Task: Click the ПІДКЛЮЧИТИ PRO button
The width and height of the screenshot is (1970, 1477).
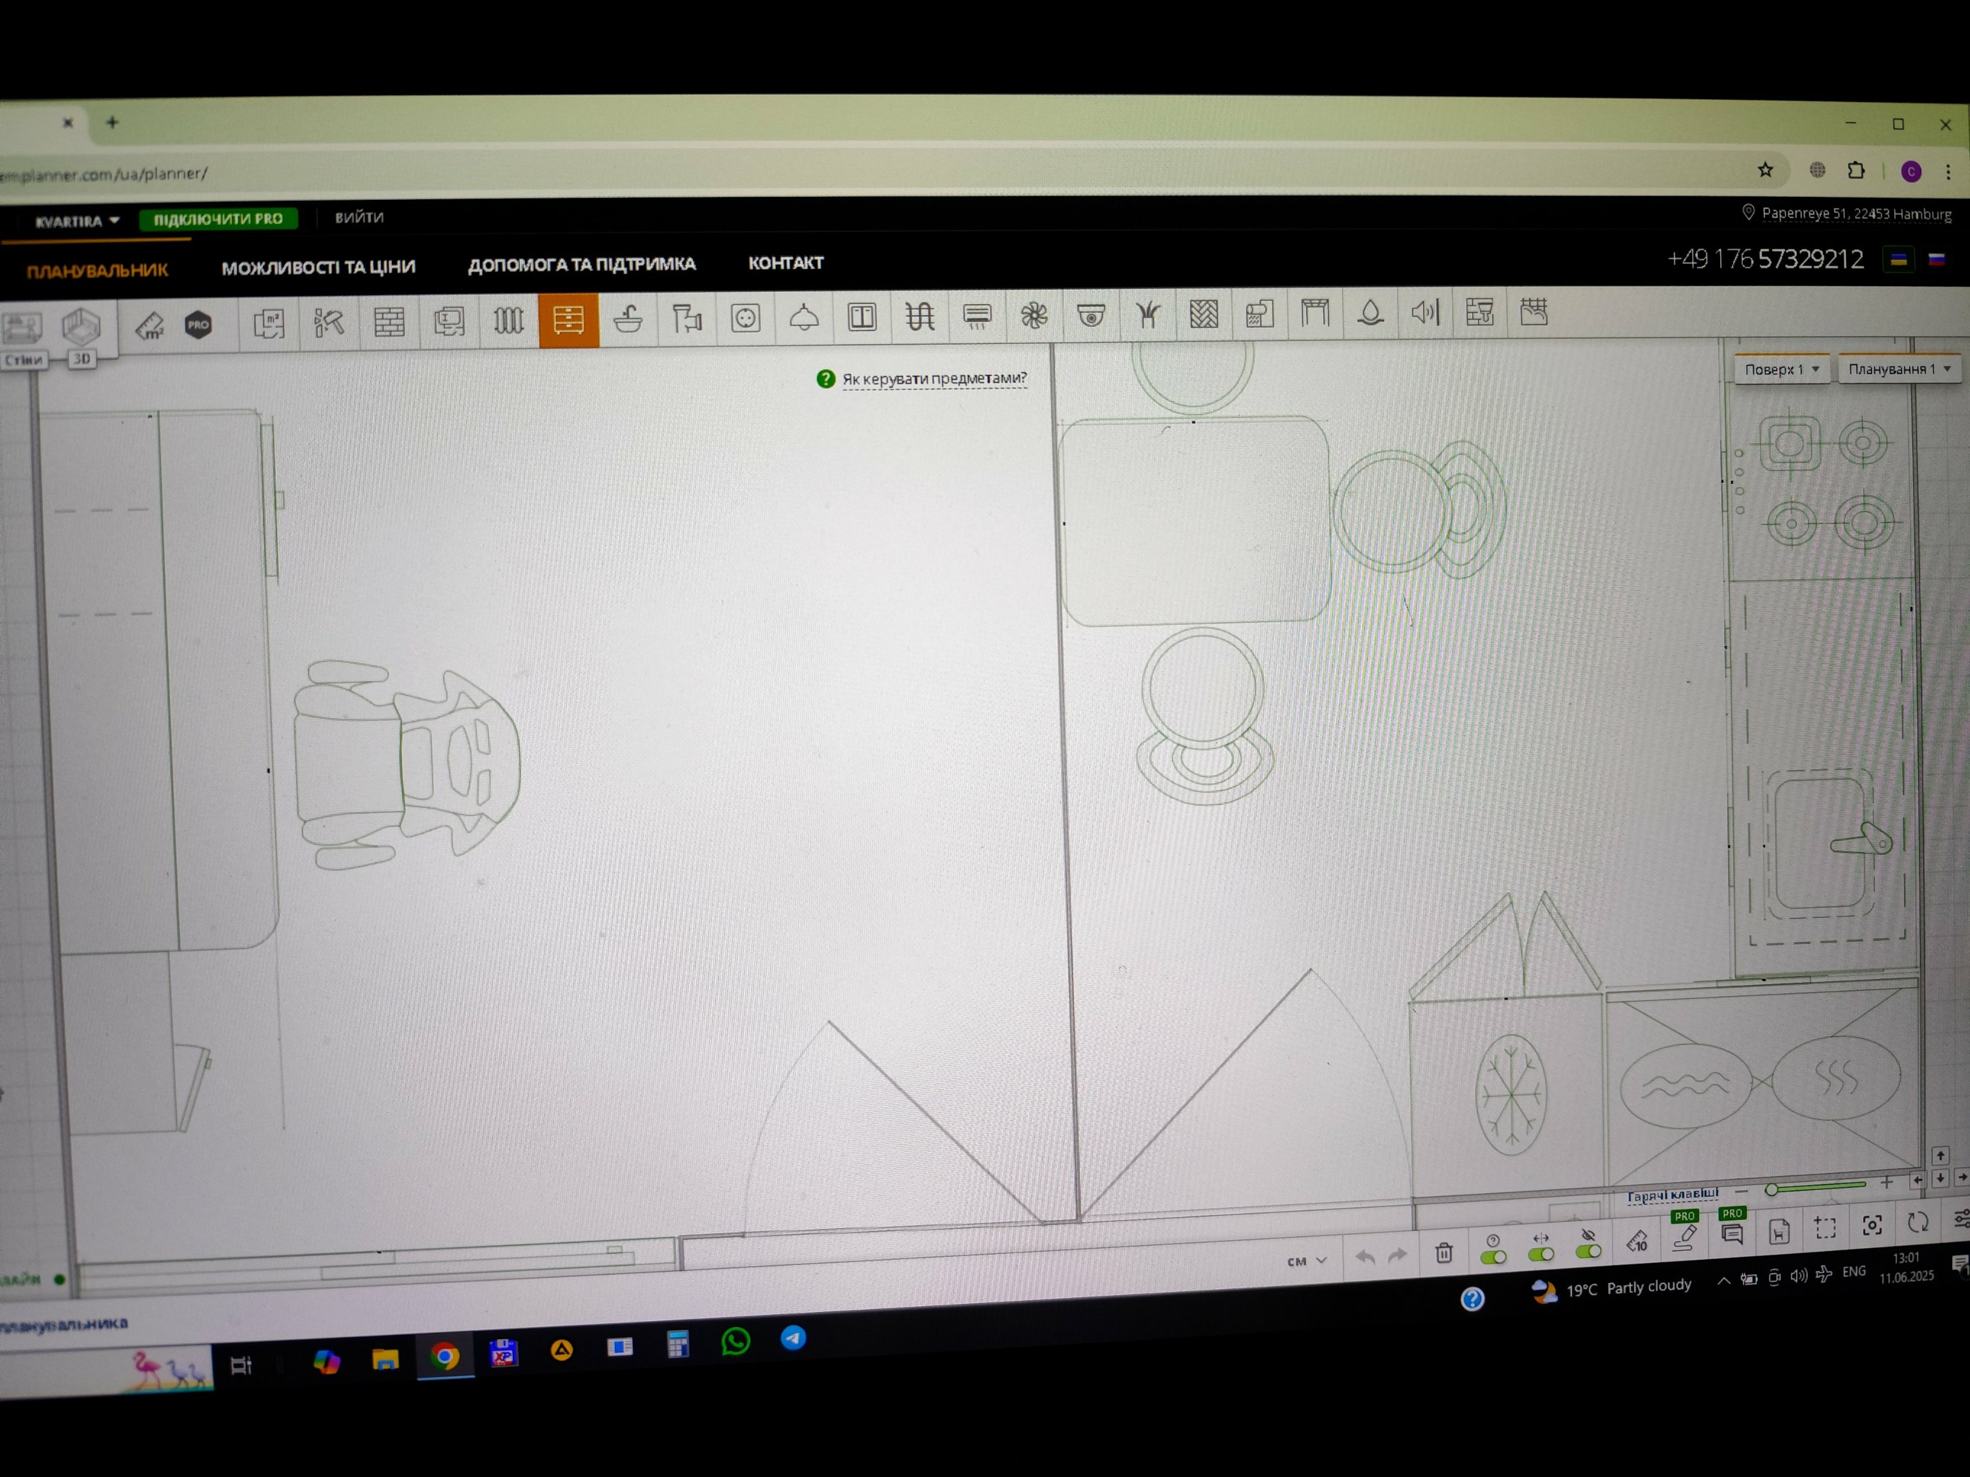Action: (218, 219)
